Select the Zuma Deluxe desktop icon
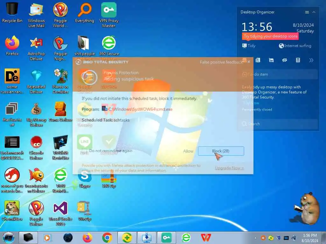The height and width of the screenshot is (244, 326). point(60,112)
